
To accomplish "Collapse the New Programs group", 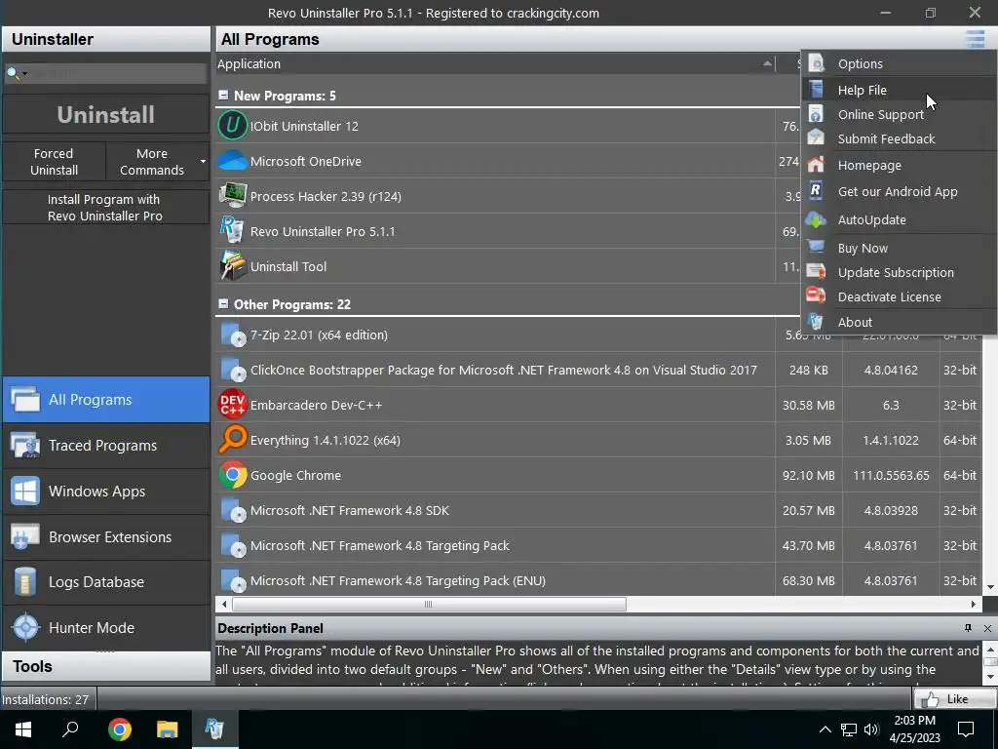I will click(x=223, y=95).
